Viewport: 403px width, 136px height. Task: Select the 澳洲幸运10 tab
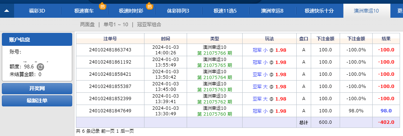point(366,11)
